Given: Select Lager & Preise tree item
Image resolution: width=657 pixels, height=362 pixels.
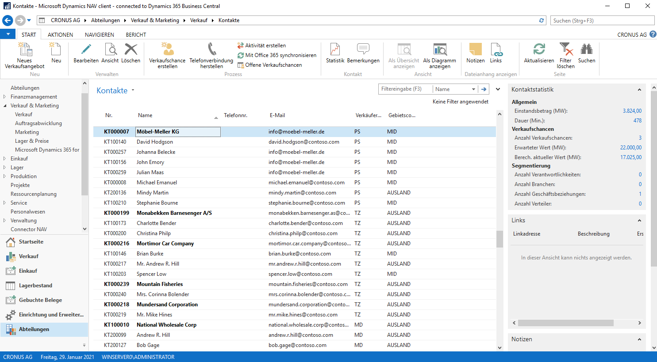Looking at the screenshot, I should tap(32, 141).
